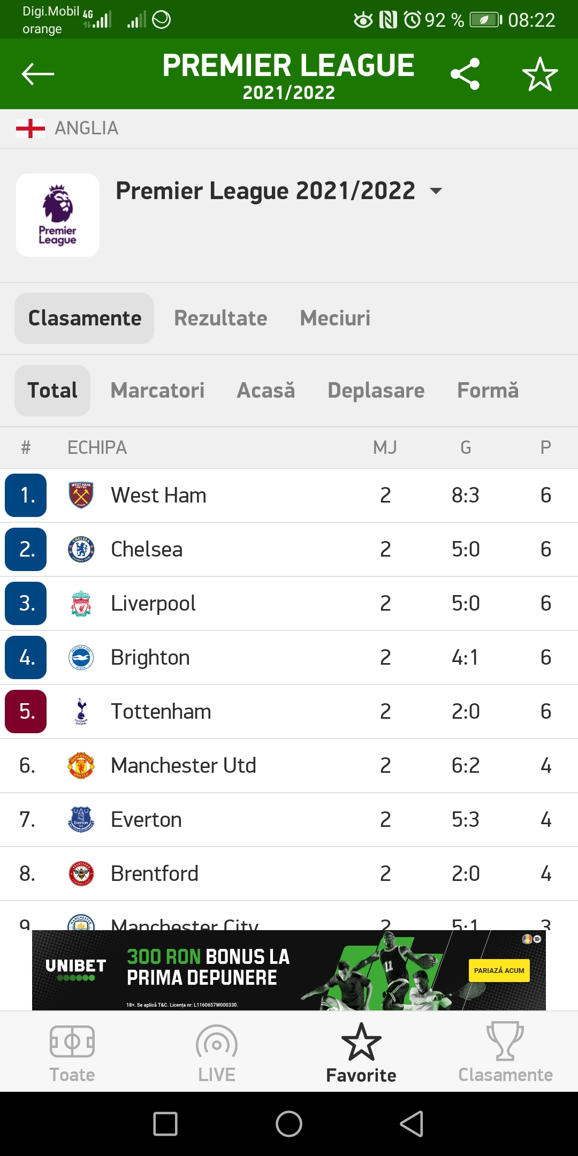Select the Chelsea team logo
This screenshot has width=578, height=1156.
79,549
